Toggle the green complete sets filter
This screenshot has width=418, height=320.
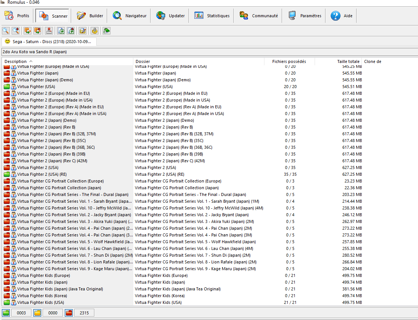point(6,313)
